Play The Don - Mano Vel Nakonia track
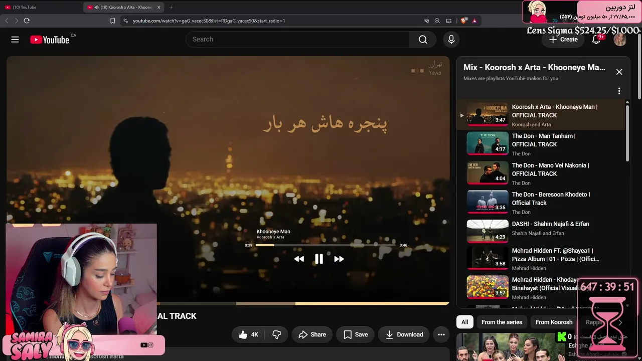Image resolution: width=642 pixels, height=361 pixels. coord(542,173)
